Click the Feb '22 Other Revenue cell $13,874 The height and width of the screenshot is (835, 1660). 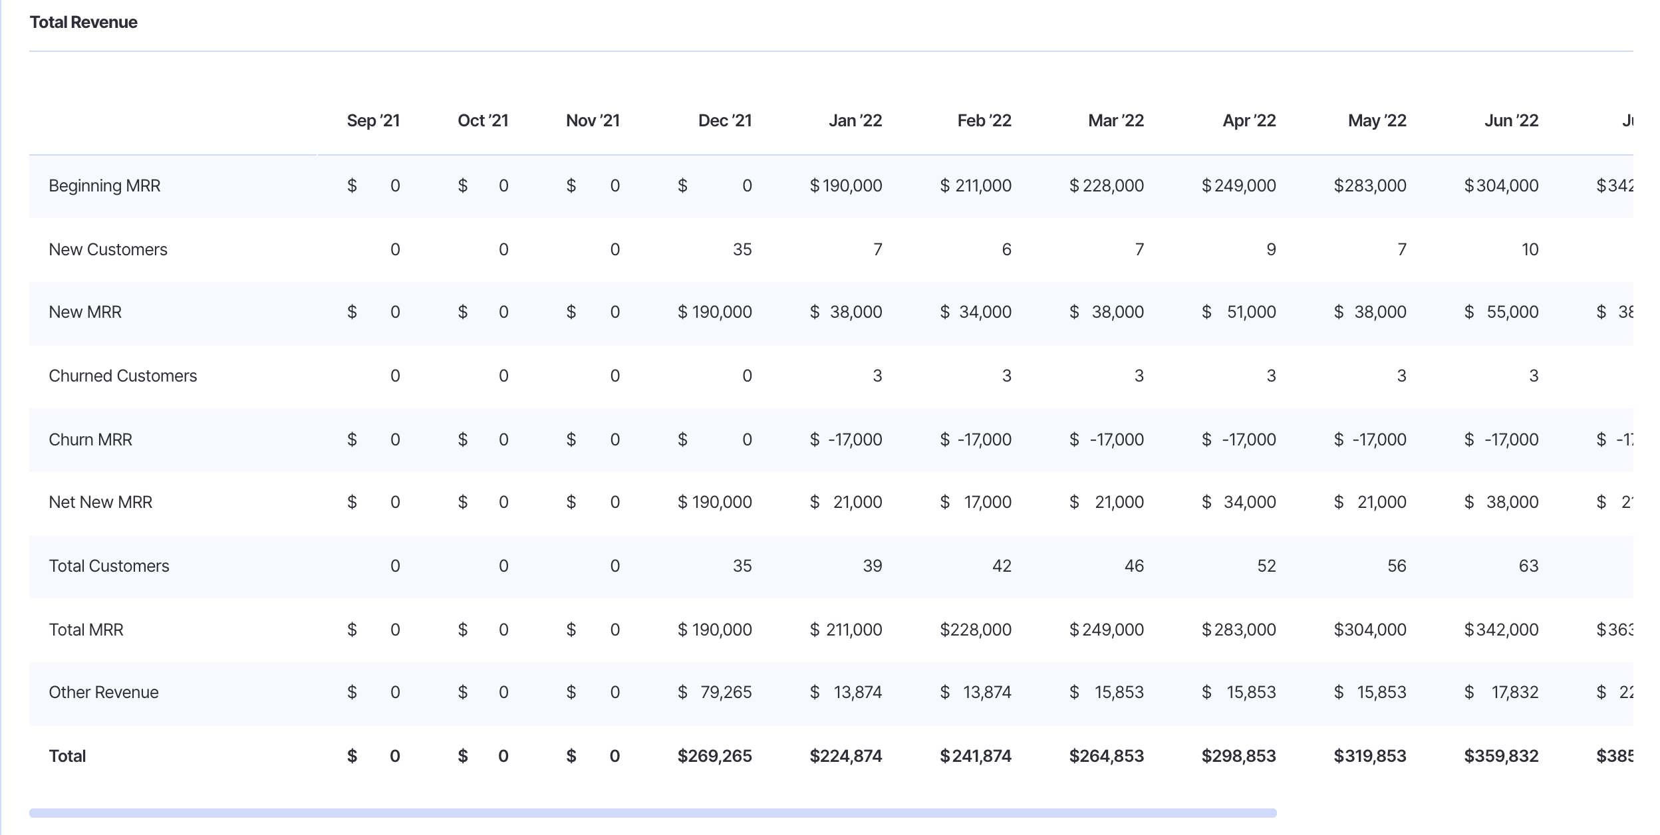(x=975, y=693)
